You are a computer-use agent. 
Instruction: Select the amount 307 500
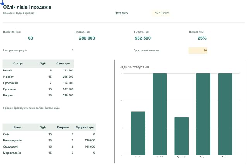click(x=68, y=89)
